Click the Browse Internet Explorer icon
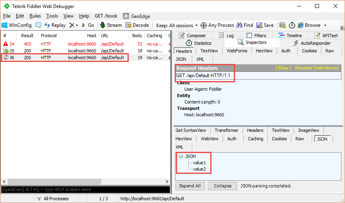Image resolution: width=345 pixels, height=203 pixels. (x=300, y=25)
